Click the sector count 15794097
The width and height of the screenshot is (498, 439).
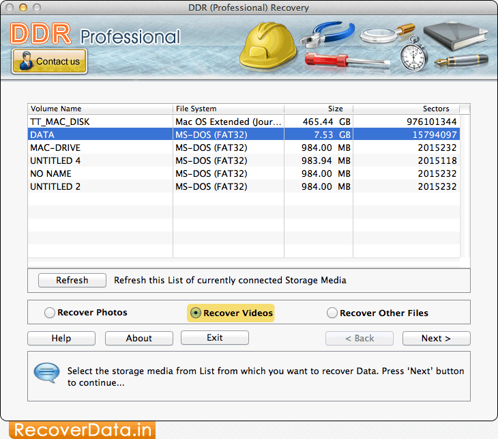pyautogui.click(x=435, y=134)
